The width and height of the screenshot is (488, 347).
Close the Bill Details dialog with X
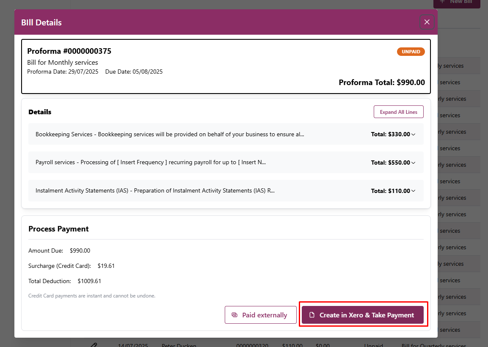pyautogui.click(x=427, y=22)
